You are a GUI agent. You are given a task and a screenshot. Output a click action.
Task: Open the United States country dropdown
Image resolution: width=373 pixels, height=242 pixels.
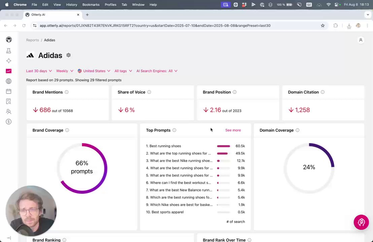pyautogui.click(x=94, y=71)
